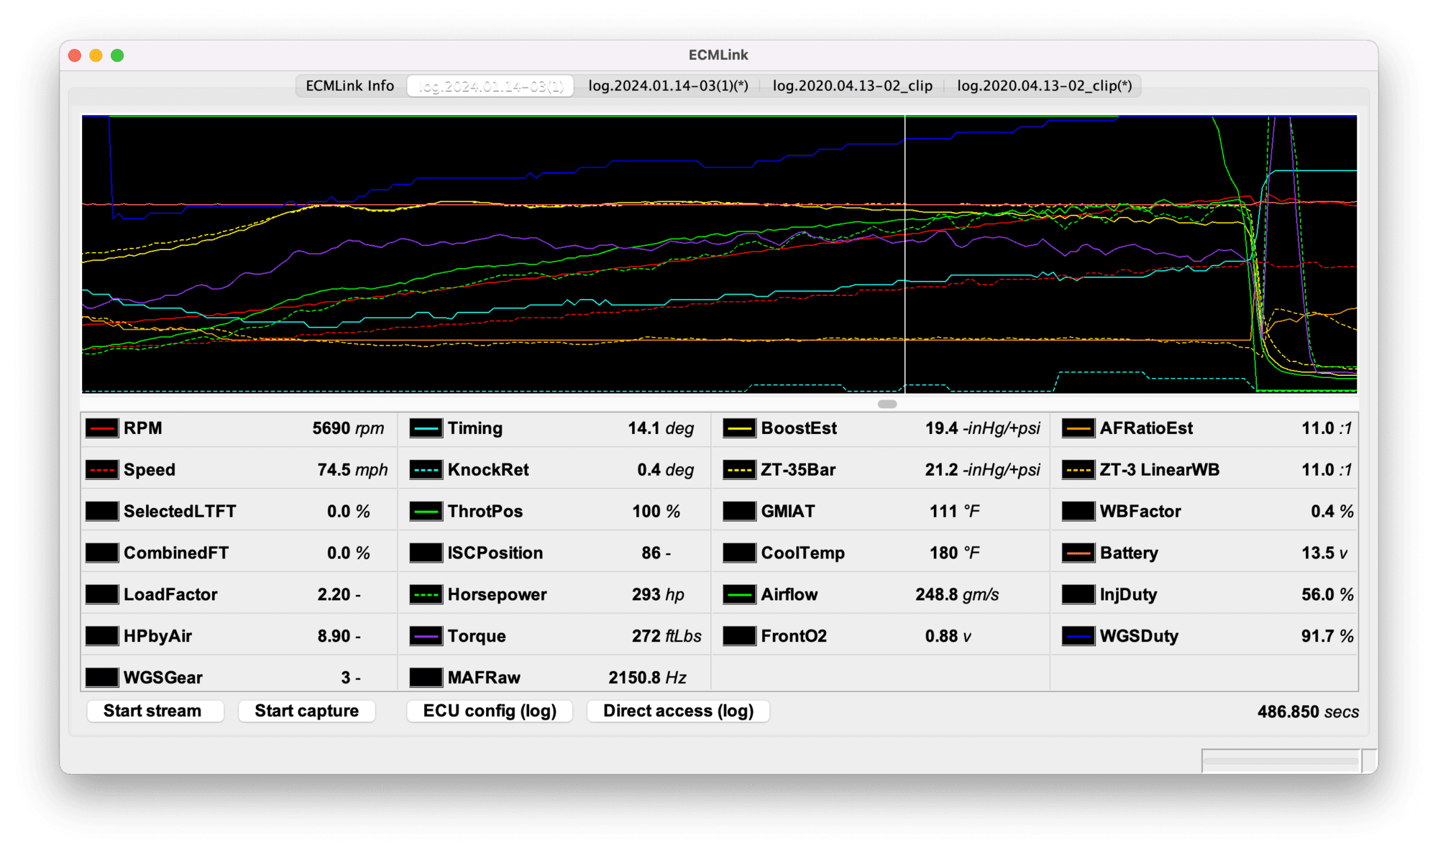Click the HPbyAir color swatch
Viewport: 1438px width, 853px height.
coord(102,637)
